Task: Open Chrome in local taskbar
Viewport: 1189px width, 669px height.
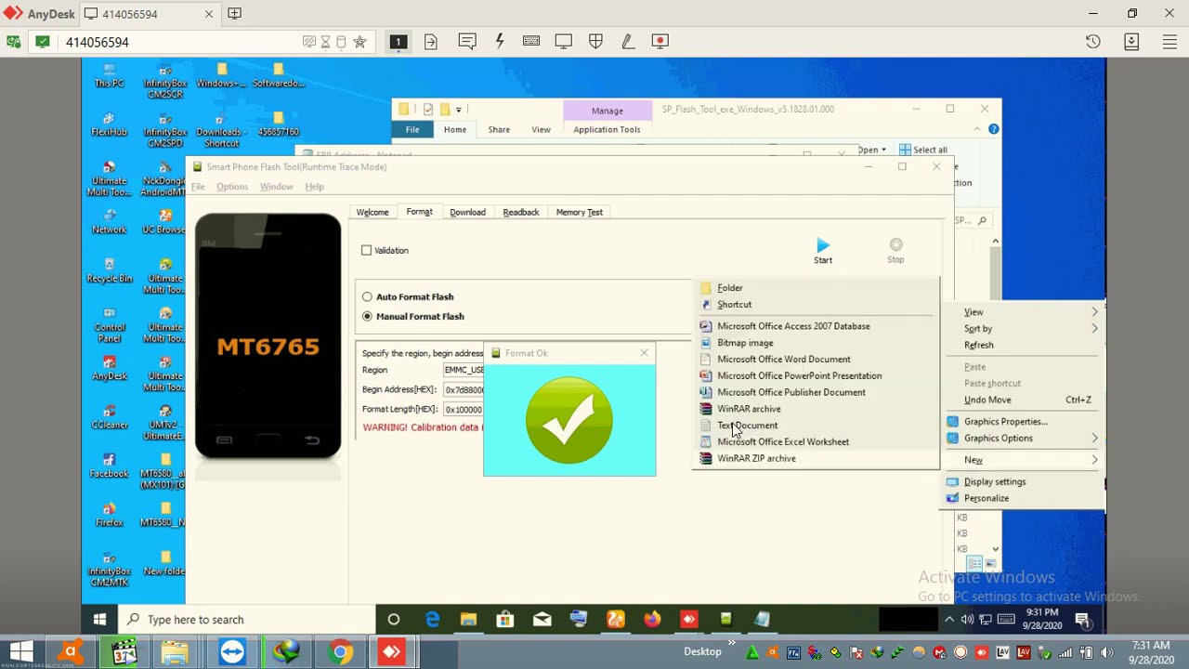Action: coord(341,652)
